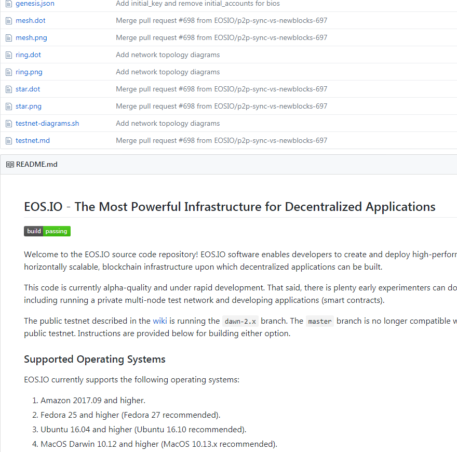Viewport: 457px width, 452px height.
Task: Follow the wiki link in README
Action: click(160, 321)
